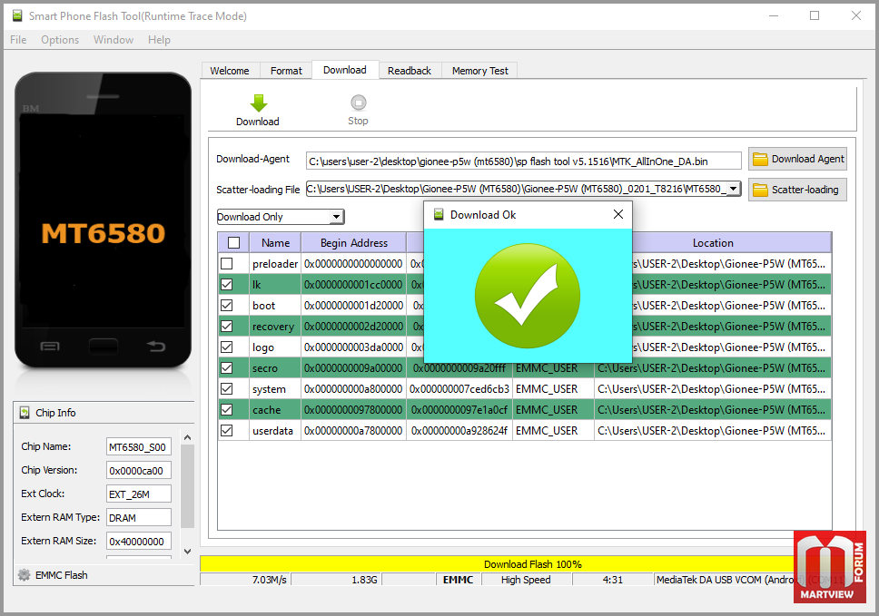Image resolution: width=879 pixels, height=616 pixels.
Task: Click the Scatter-loading folder button
Action: click(x=797, y=190)
